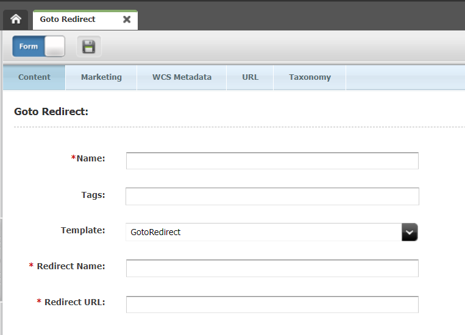Screen dimensions: 465x335
Task: Open the Taxonomy tab
Action: coord(310,77)
